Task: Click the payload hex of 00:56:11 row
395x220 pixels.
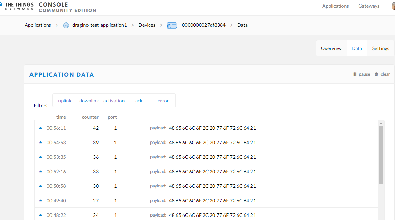Action: coord(212,128)
